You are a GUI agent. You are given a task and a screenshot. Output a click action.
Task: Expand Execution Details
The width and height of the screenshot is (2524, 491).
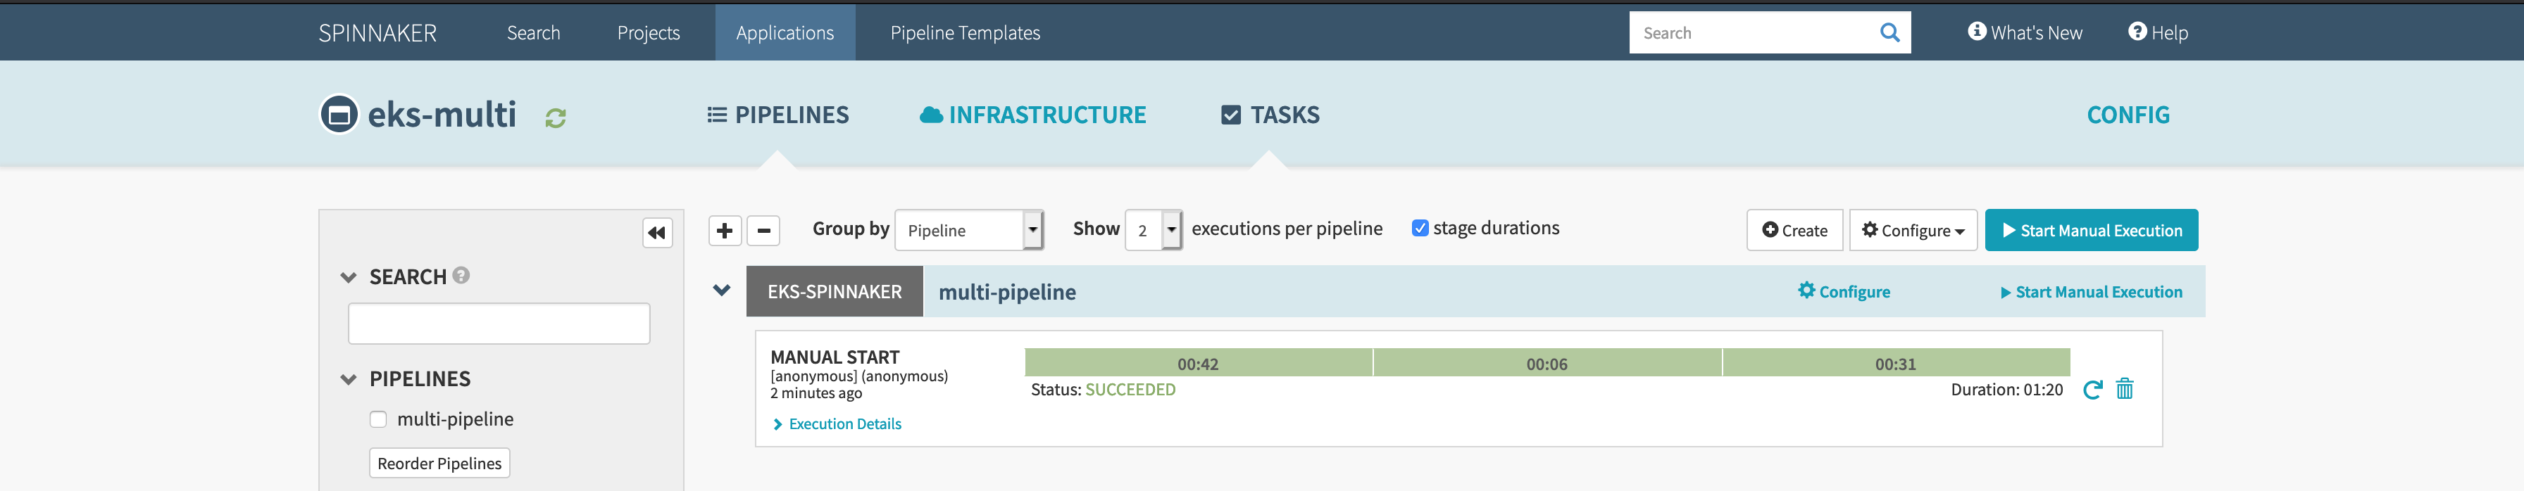tap(838, 424)
